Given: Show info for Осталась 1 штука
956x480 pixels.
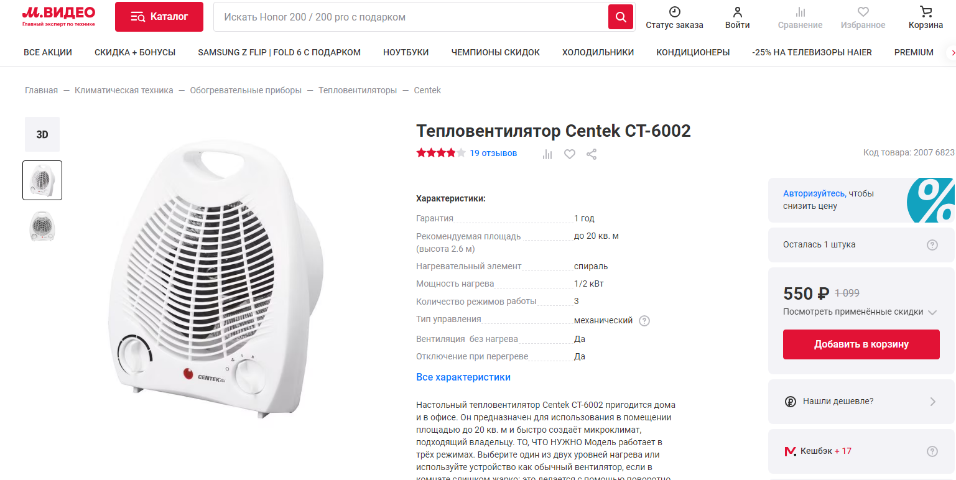Looking at the screenshot, I should [932, 245].
